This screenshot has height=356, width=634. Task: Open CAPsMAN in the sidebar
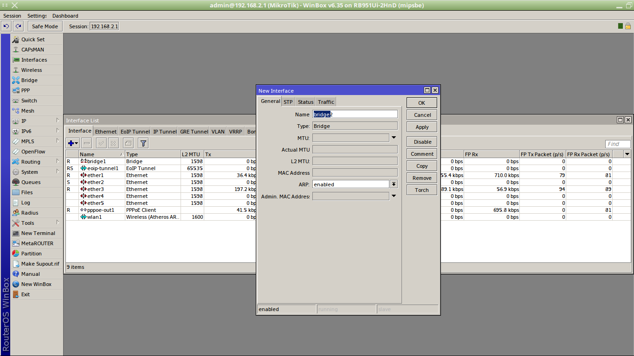[x=36, y=50]
